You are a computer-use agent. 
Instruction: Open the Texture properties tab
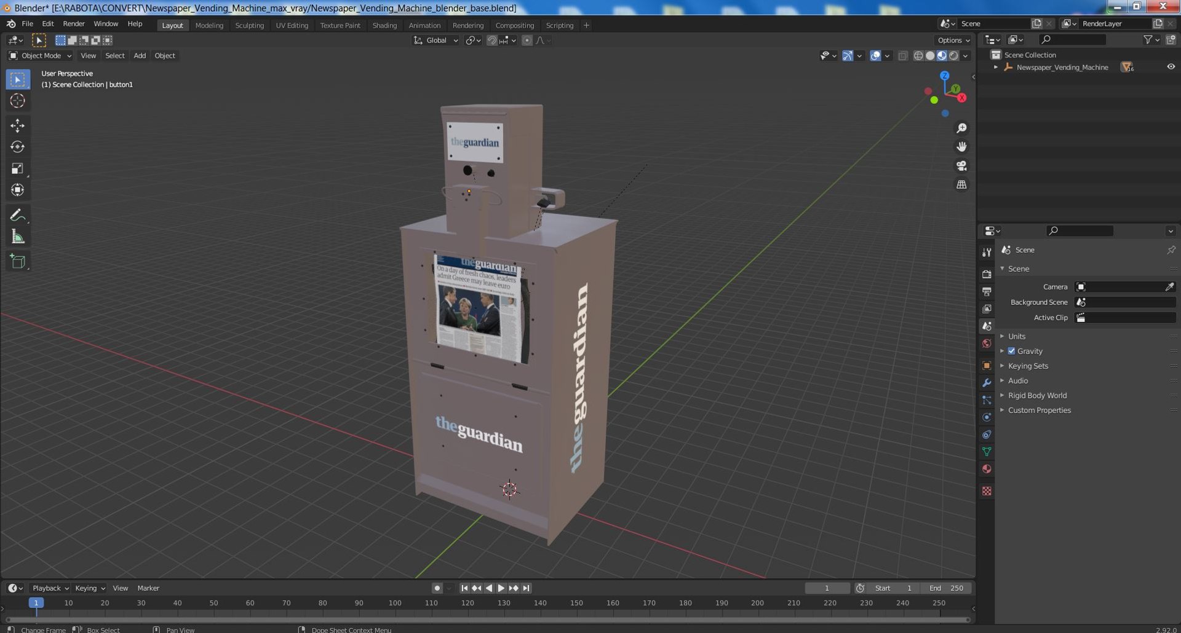(x=987, y=491)
